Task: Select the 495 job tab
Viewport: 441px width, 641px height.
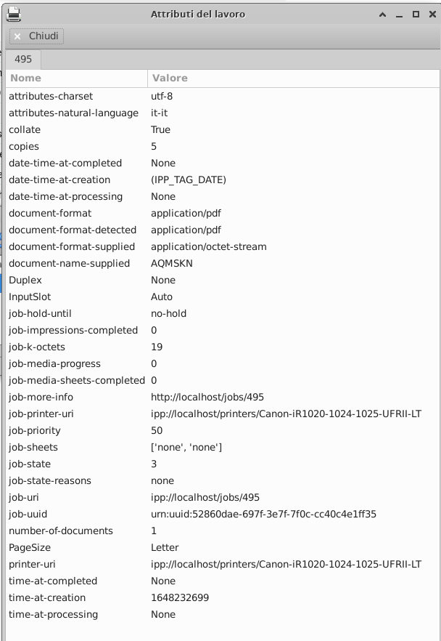Action: tap(22, 59)
